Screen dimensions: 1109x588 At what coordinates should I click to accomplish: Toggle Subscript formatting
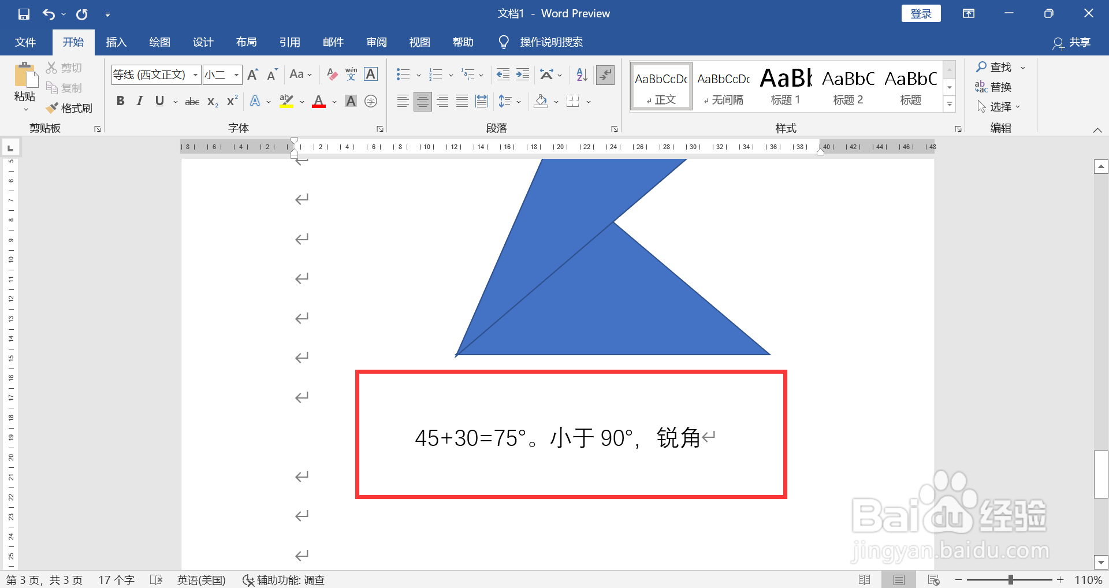coord(213,101)
